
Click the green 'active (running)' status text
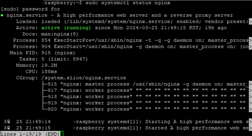click(x=66, y=28)
